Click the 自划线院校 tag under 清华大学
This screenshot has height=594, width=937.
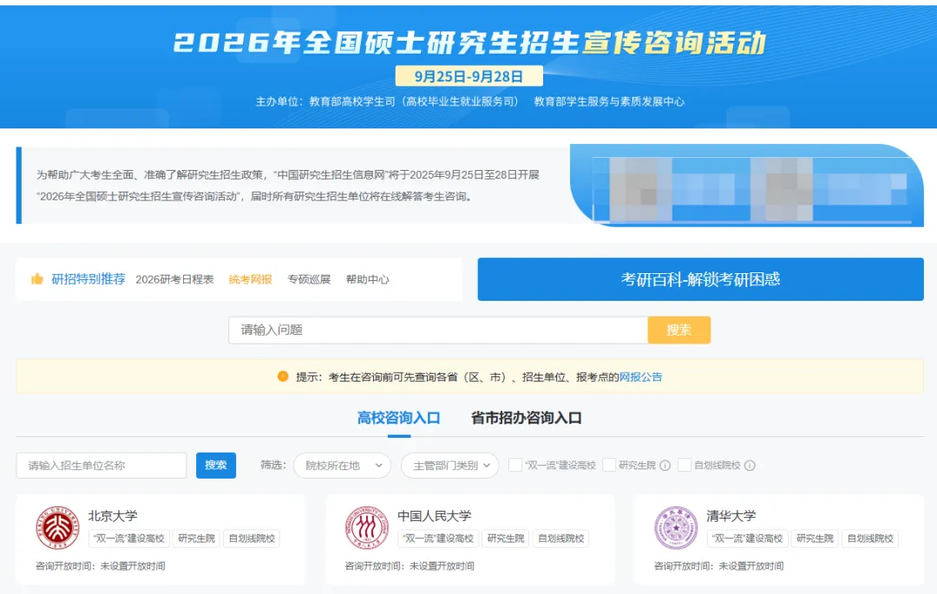pyautogui.click(x=871, y=539)
